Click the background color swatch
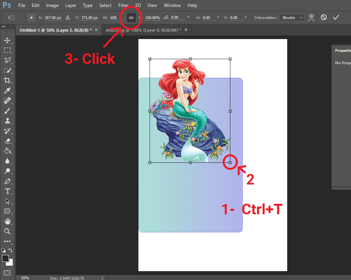The image size is (351, 280). tap(10, 263)
